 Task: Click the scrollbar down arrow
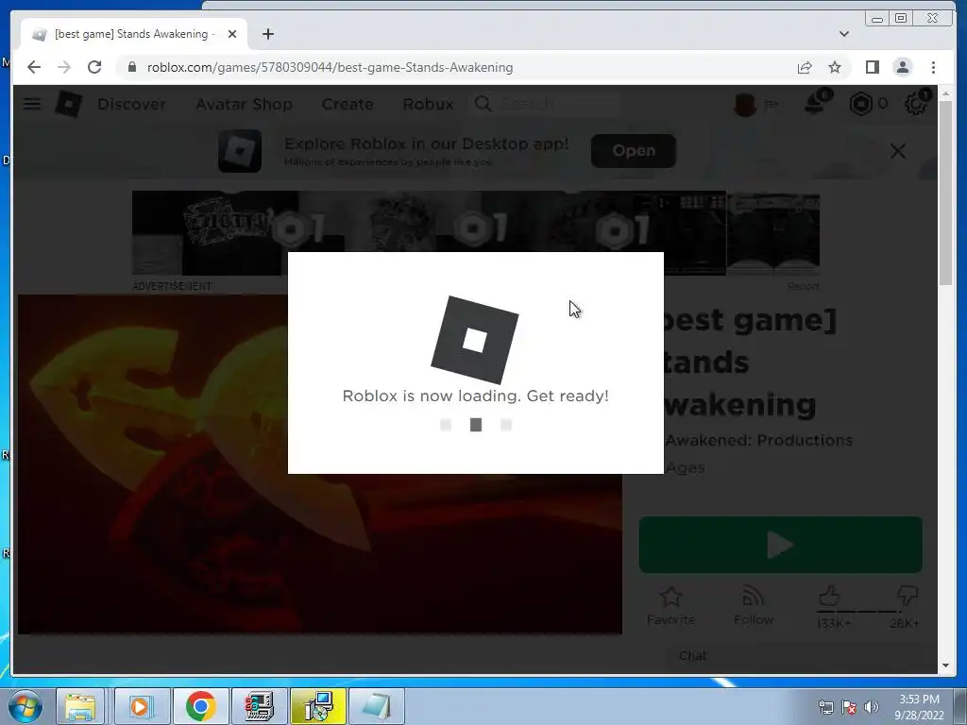[x=946, y=666]
